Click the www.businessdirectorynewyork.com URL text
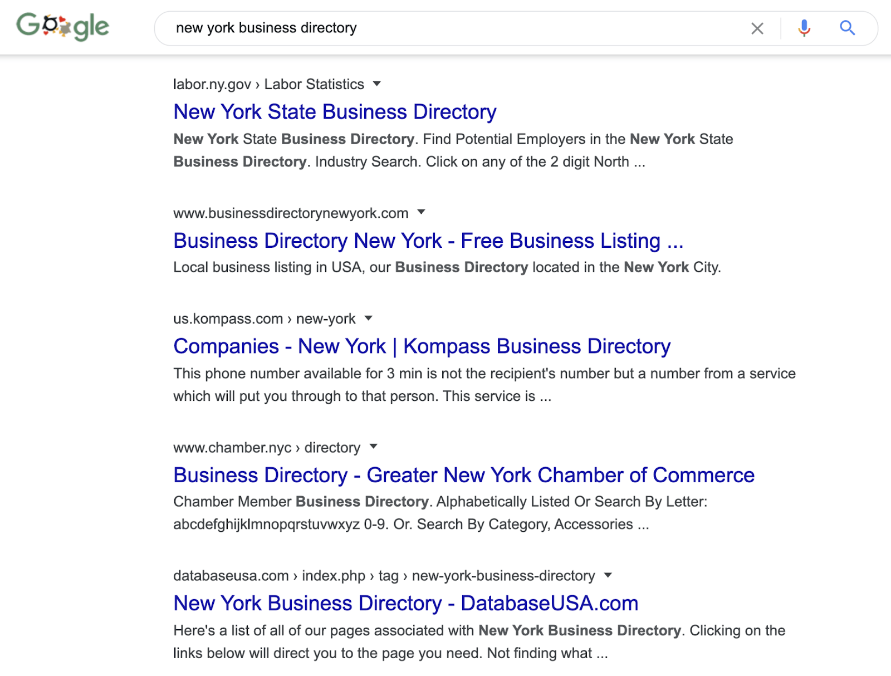Viewport: 891px width, 676px height. coord(290,212)
